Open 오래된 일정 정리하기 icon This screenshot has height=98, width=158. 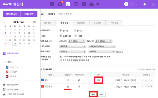pos(4,94)
